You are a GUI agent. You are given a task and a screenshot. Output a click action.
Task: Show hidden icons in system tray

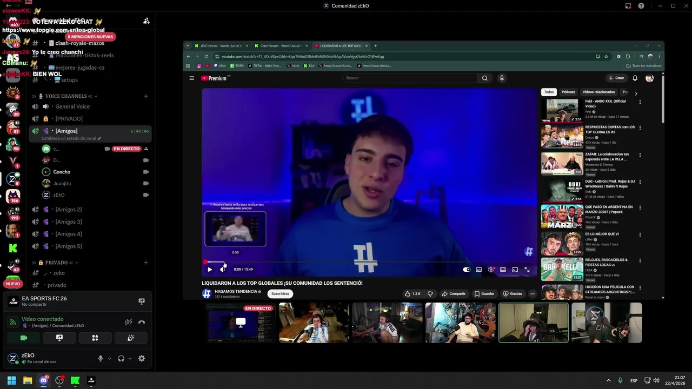coord(608,380)
